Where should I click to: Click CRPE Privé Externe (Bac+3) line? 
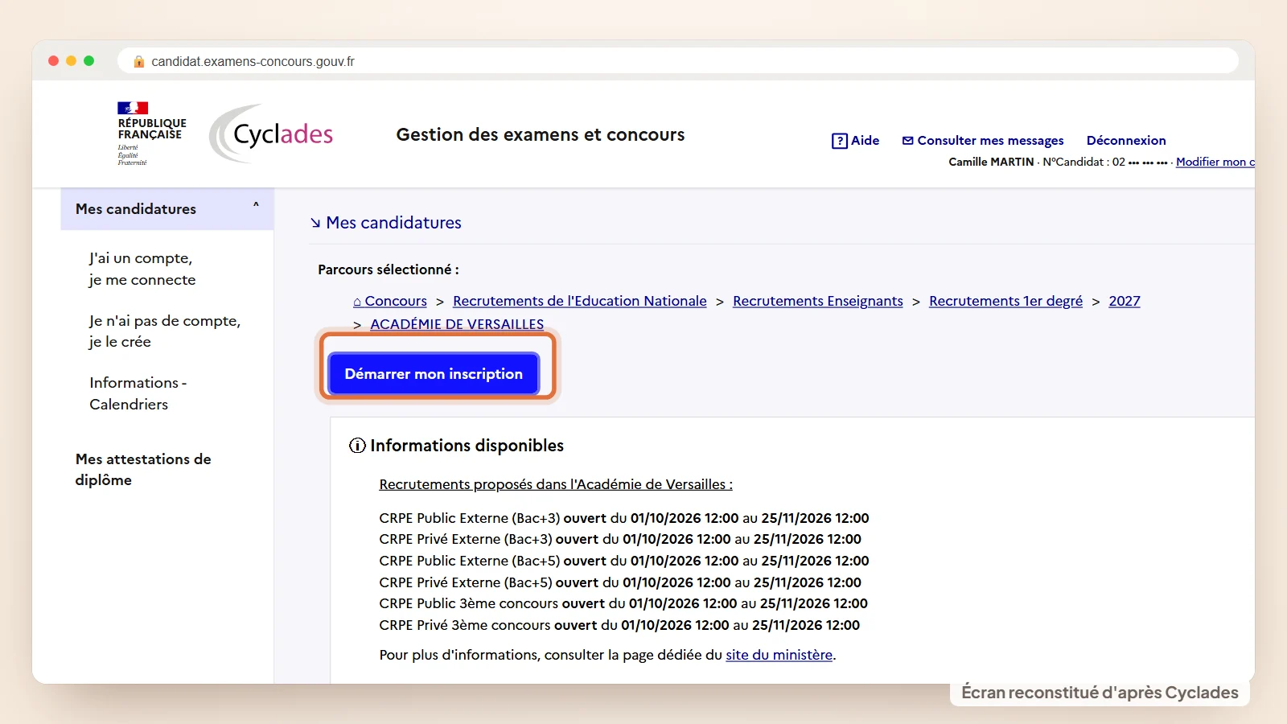click(620, 539)
